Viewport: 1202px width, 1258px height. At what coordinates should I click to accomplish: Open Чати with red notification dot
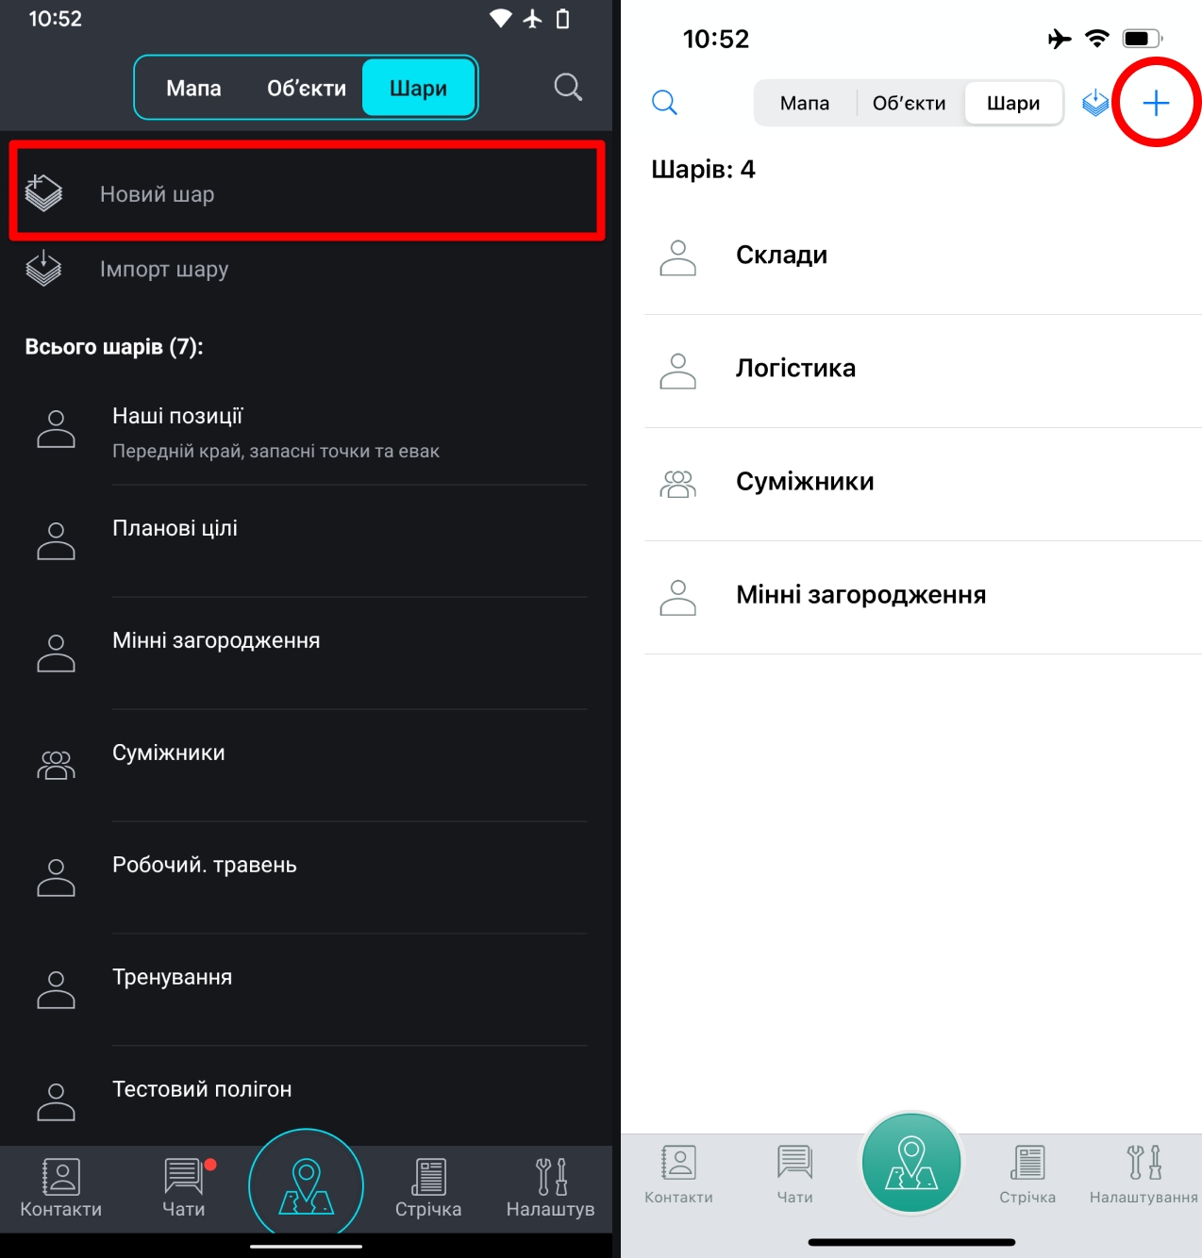point(184,1187)
